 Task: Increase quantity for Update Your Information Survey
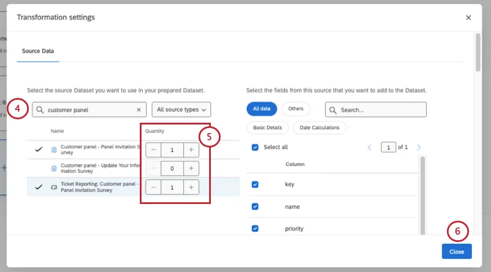point(191,168)
